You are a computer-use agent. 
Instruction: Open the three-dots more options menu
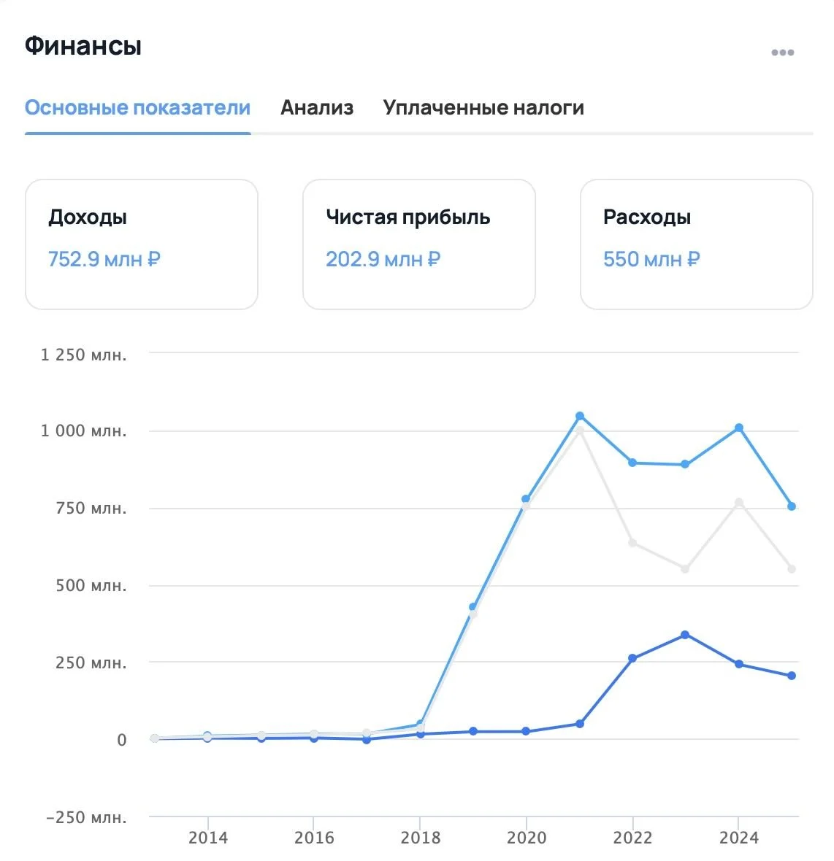[x=782, y=52]
